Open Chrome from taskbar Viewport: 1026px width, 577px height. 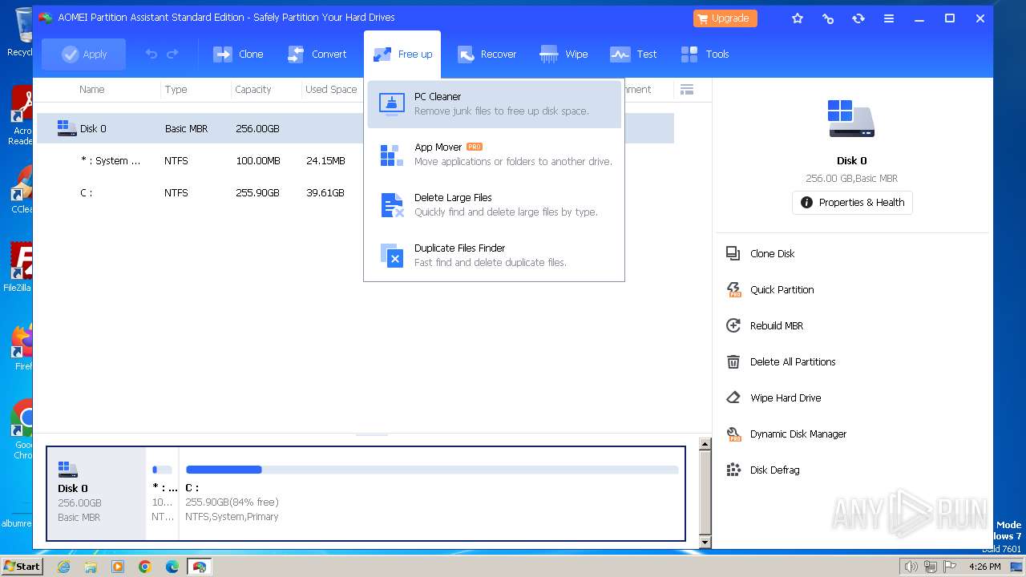click(145, 567)
